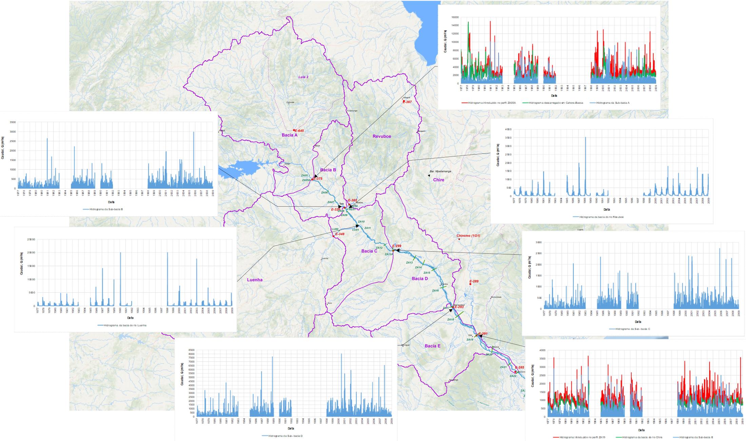Select the Revuboe basin label

[x=382, y=136]
